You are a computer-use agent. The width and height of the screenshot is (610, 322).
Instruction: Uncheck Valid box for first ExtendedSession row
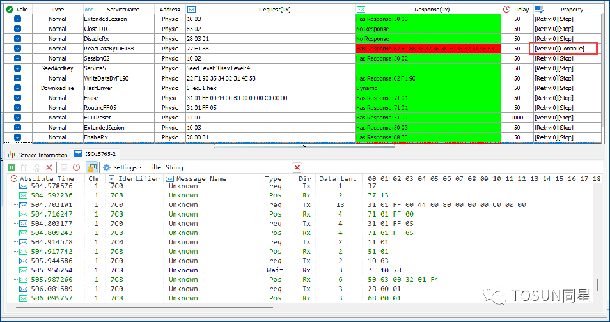click(17, 19)
